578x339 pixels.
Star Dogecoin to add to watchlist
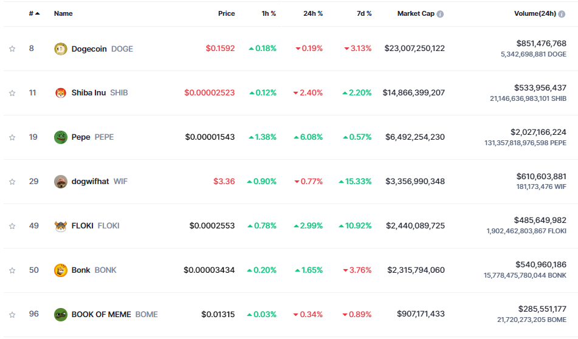12,49
